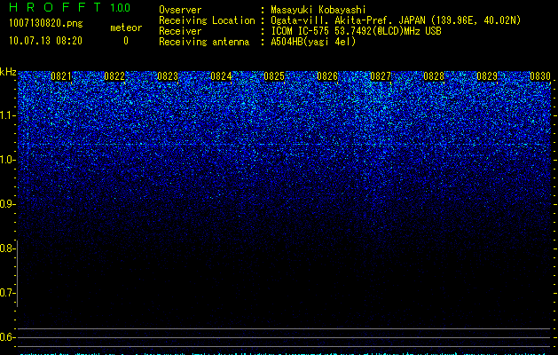The image size is (558, 355).
Task: Click the 0822 time marker
Action: pos(114,76)
